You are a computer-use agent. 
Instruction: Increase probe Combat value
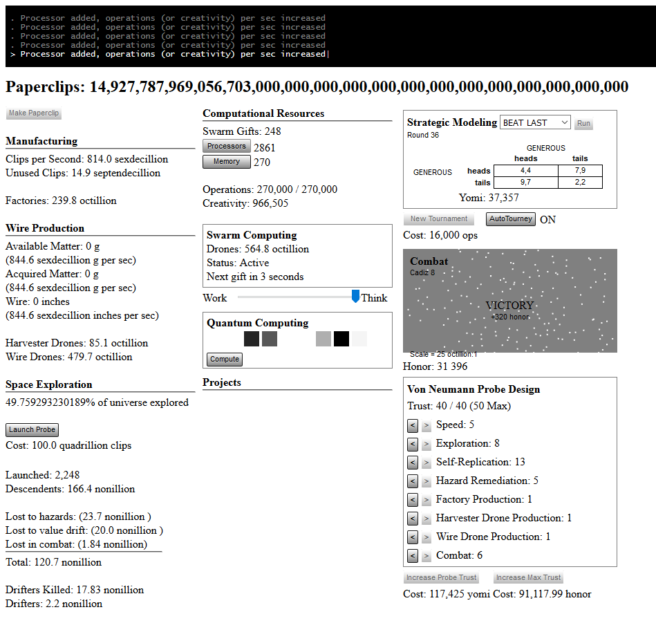tap(426, 556)
